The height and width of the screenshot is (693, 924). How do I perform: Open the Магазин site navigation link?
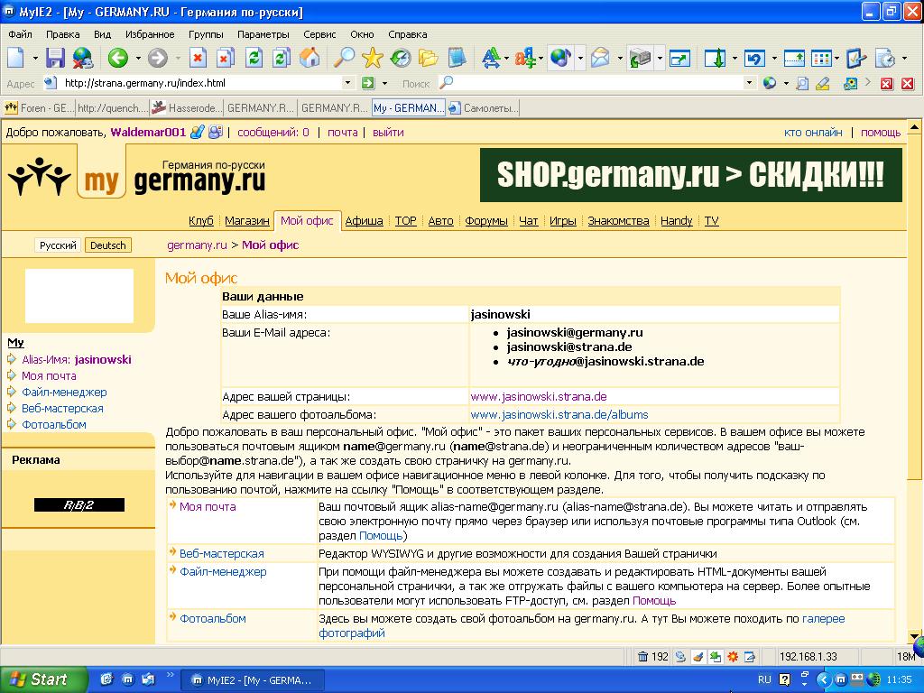click(247, 220)
